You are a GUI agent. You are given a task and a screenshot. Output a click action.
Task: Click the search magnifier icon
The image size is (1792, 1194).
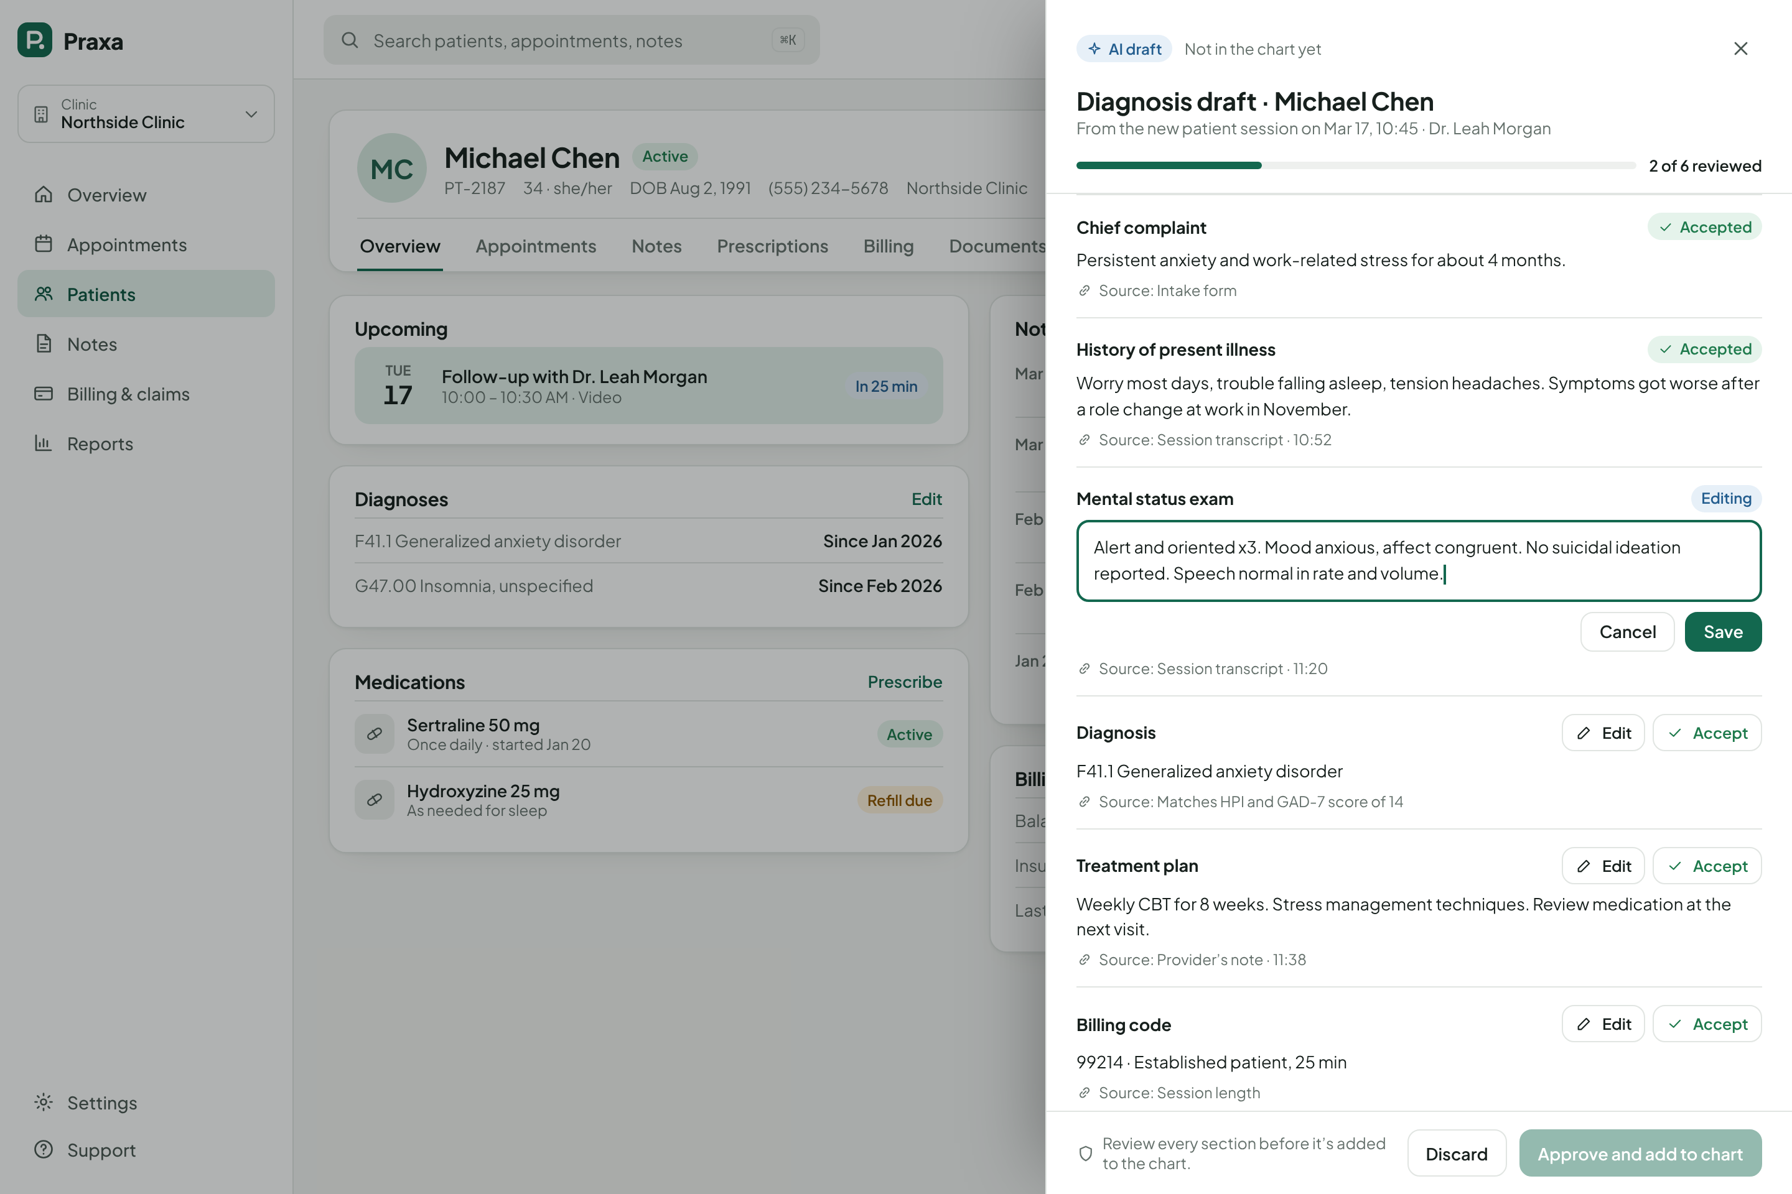[350, 40]
